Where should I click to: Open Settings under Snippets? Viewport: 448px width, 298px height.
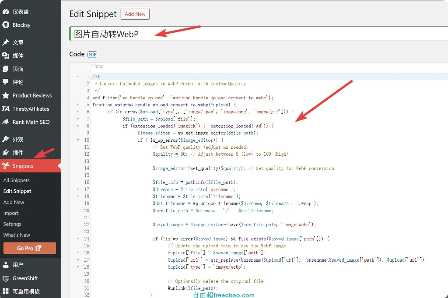pyautogui.click(x=12, y=224)
